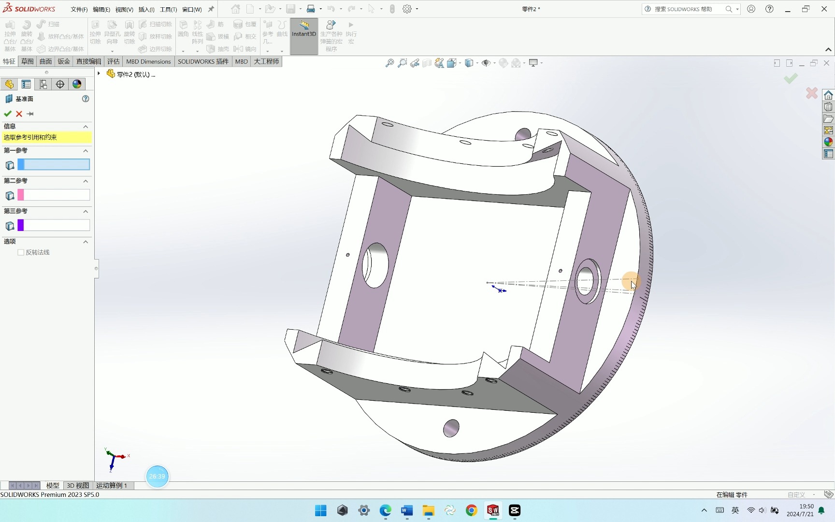Switch to SOLIDWORKS 插件 tab
Image resolution: width=835 pixels, height=522 pixels.
[x=203, y=61]
